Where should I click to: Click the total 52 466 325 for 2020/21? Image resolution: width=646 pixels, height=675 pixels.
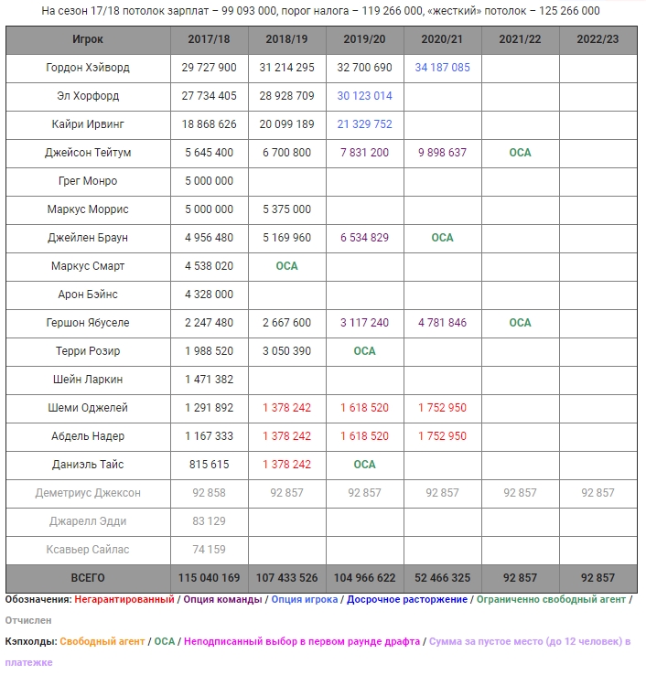[442, 578]
